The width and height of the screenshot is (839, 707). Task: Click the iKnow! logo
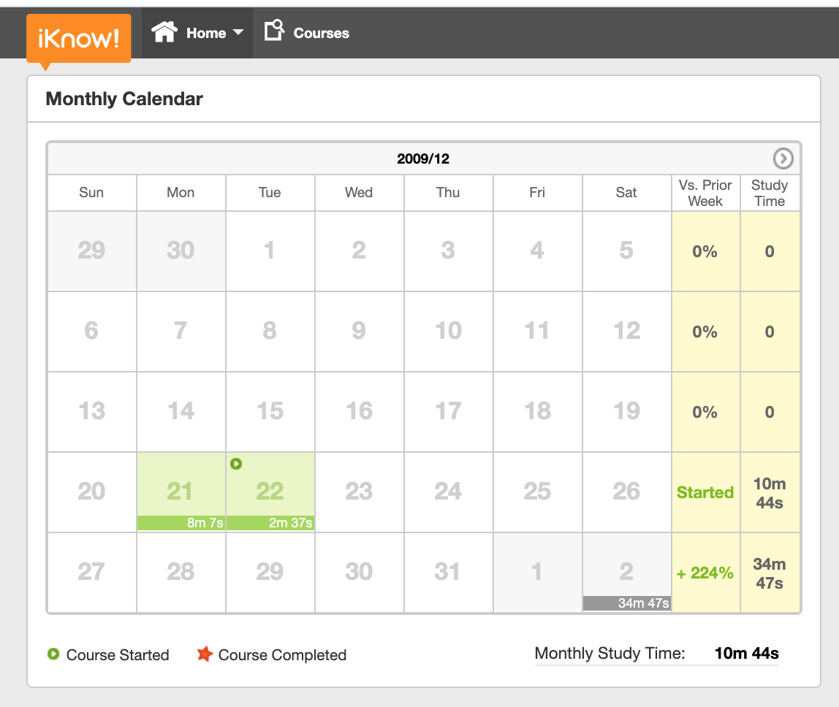pyautogui.click(x=78, y=38)
